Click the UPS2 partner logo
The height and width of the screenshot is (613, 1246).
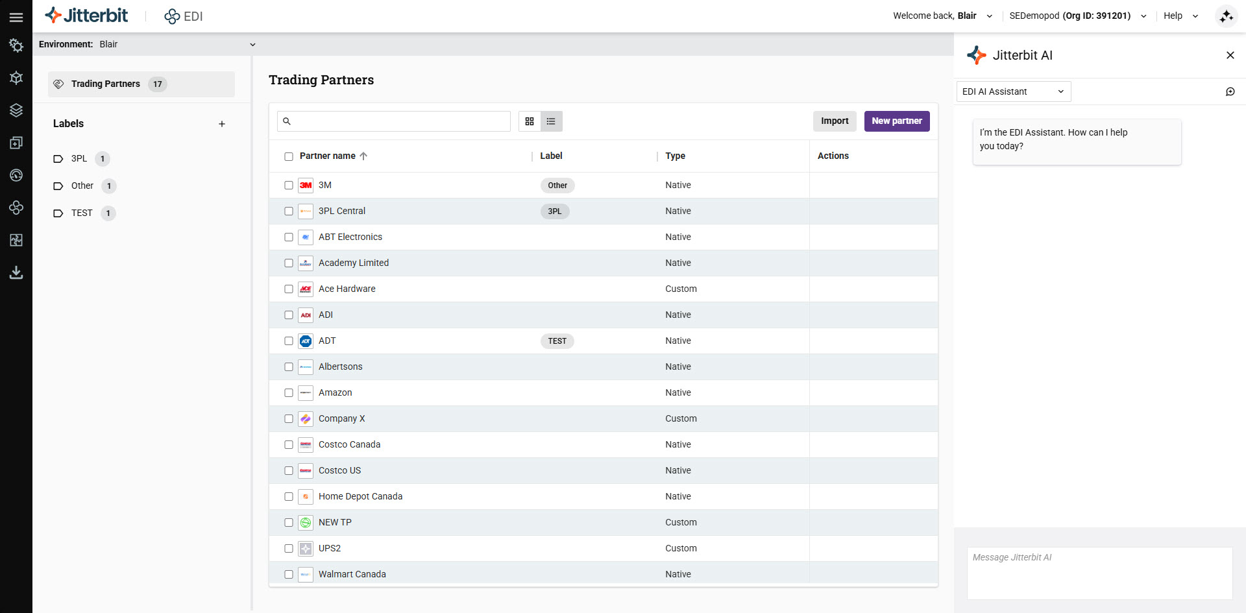coord(306,549)
